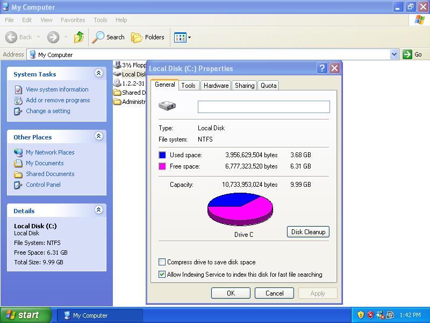Screen dimensions: 430x323
Task: Switch to the Hardware tab
Action: point(216,86)
